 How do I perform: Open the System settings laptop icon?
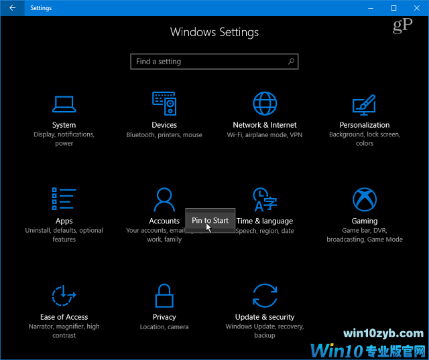click(x=64, y=104)
